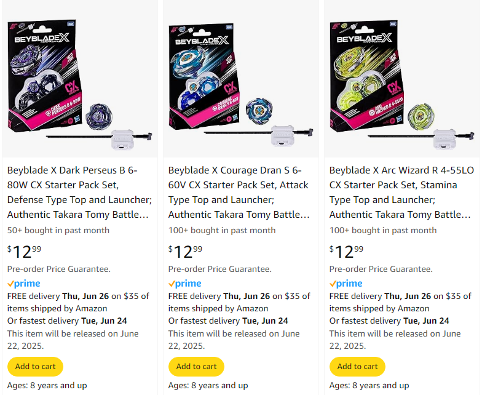
Task: Add Courage Dran starter pack to cart
Action: pos(197,367)
